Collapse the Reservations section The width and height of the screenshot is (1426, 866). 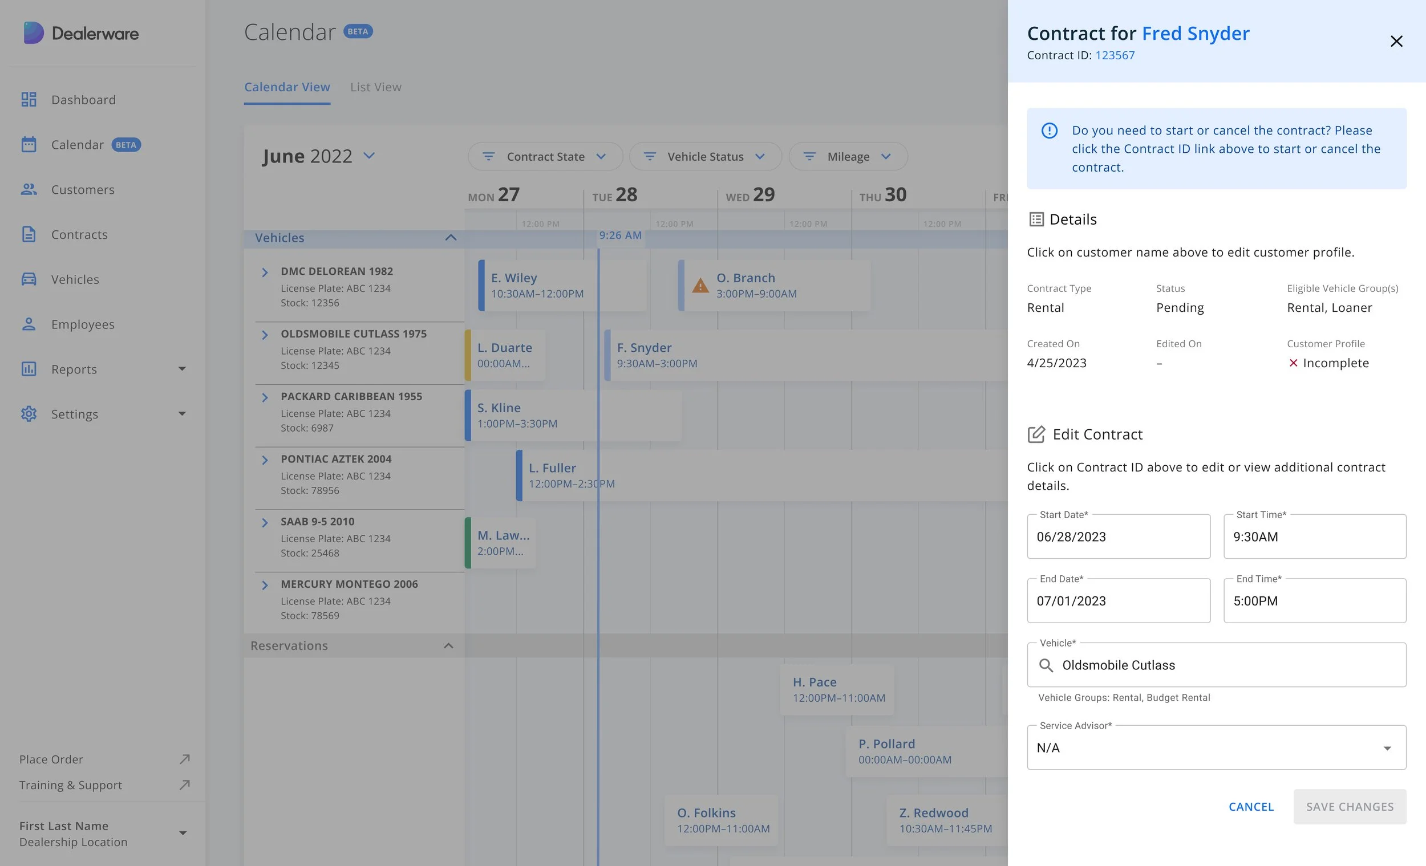pyautogui.click(x=448, y=645)
